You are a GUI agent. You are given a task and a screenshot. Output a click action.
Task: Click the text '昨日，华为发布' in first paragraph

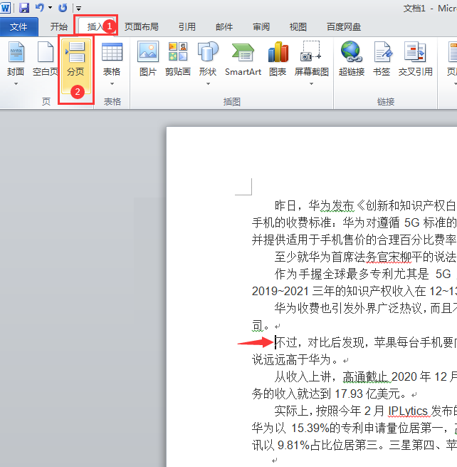tap(315, 205)
